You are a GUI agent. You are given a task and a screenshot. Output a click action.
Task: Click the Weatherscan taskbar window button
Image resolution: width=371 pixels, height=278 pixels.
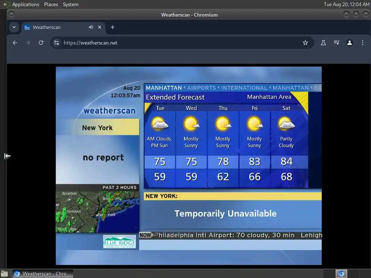coord(43,274)
